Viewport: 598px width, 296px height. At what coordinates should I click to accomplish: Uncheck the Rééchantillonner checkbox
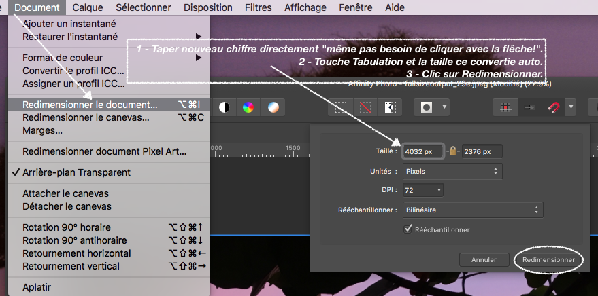pos(408,229)
